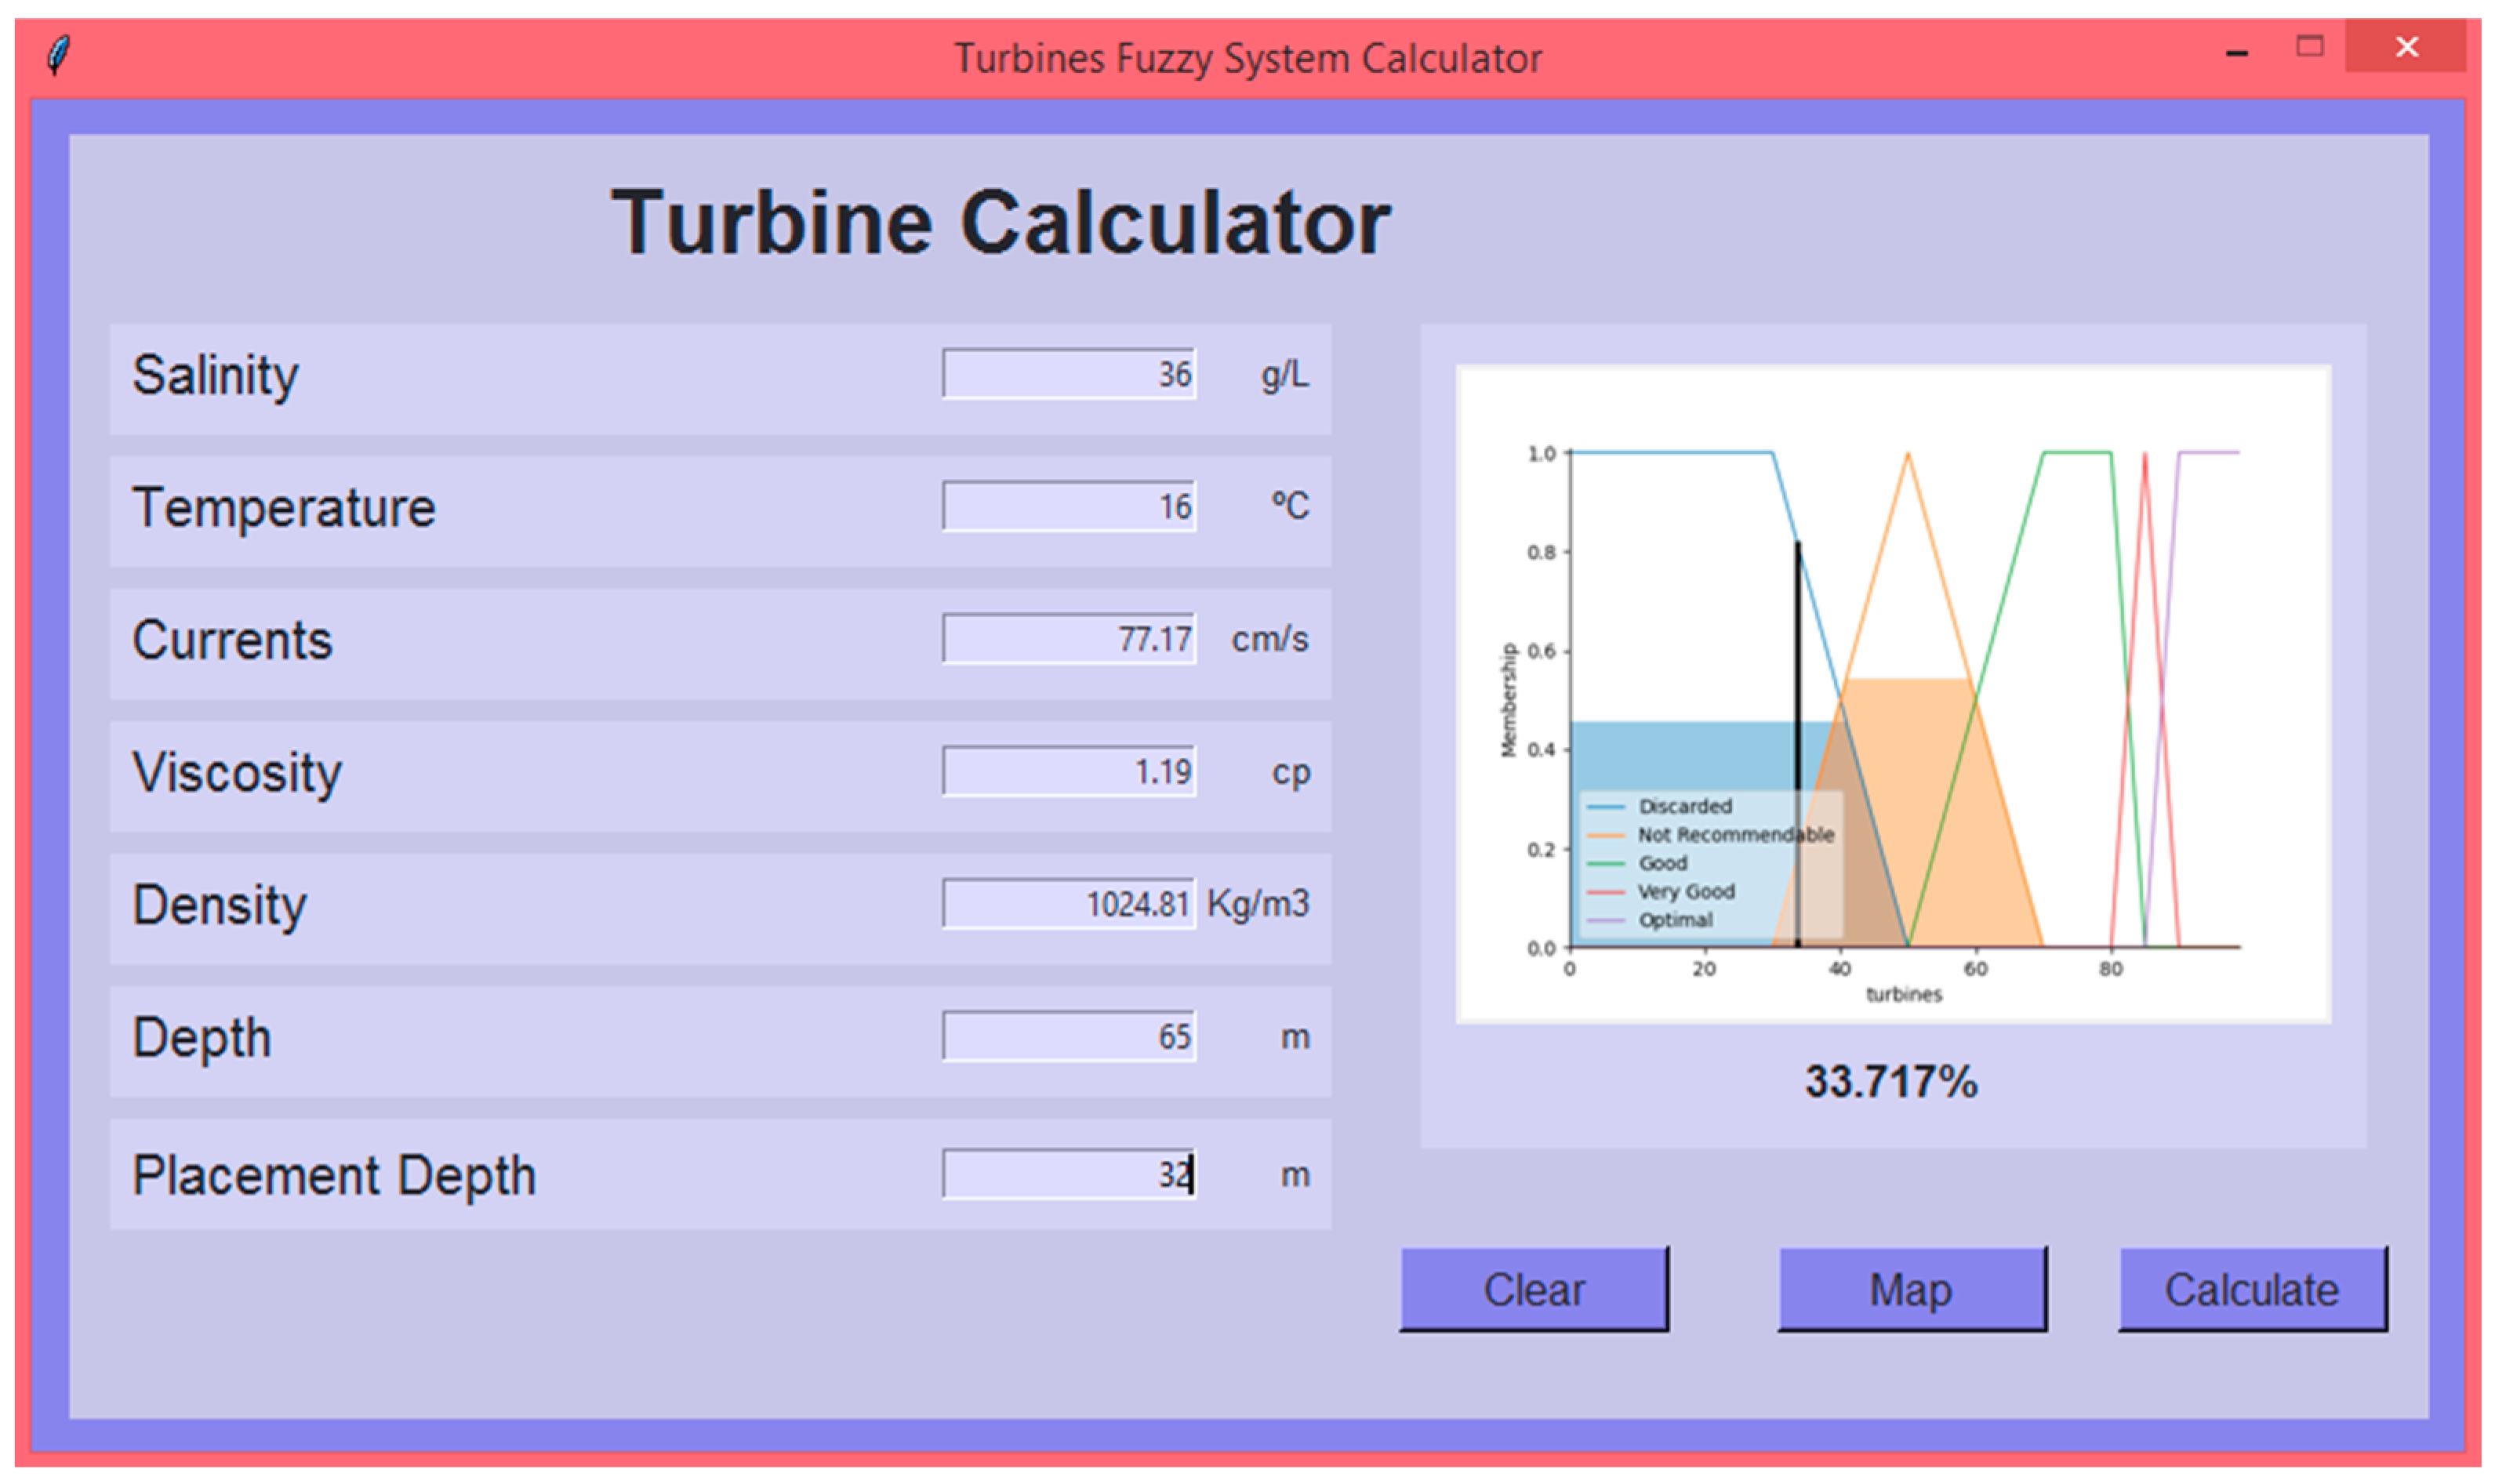This screenshot has width=2495, height=1484.
Task: Click the chart legend box
Action: point(1710,864)
